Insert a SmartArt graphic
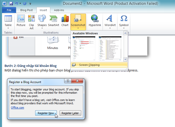Screen dimensions: 175x127 click(54, 20)
